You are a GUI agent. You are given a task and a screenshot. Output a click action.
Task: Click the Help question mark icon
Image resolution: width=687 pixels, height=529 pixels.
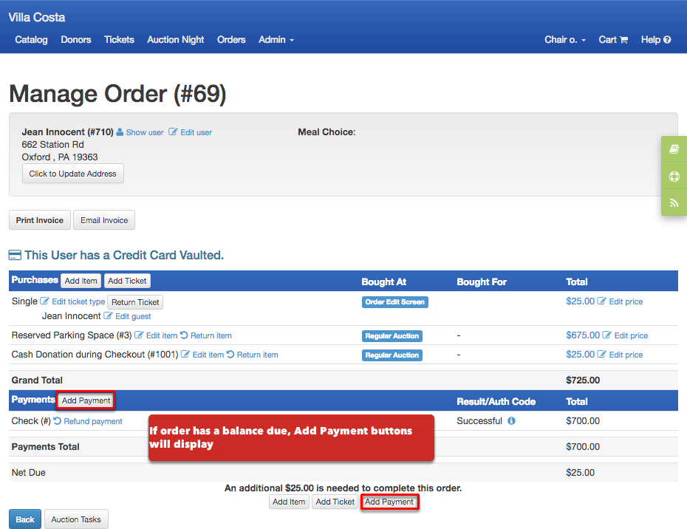coord(667,40)
